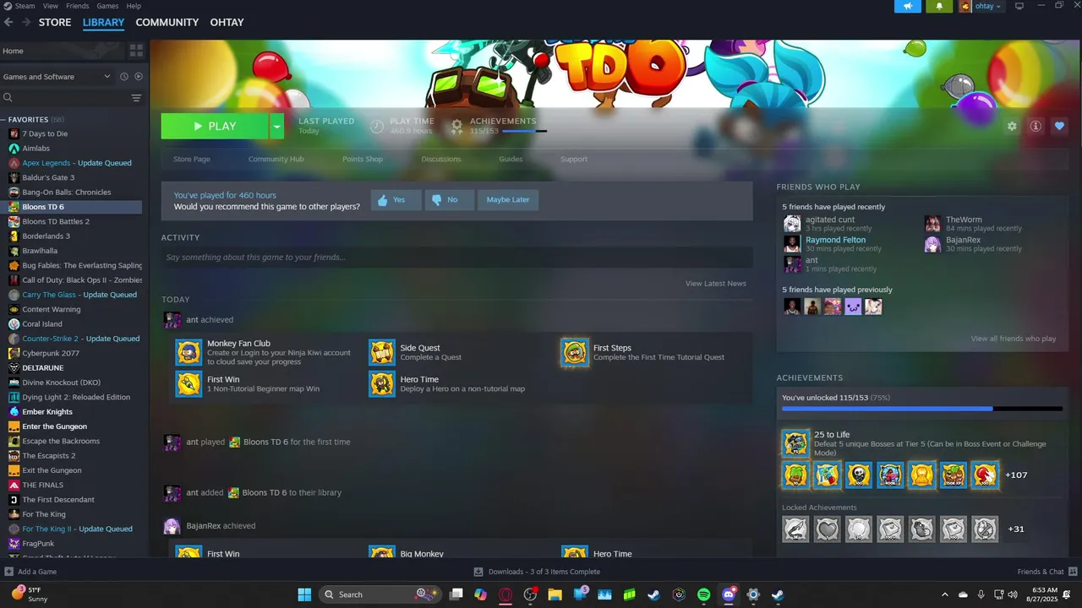
Task: Open the Discussions link
Action: click(441, 159)
